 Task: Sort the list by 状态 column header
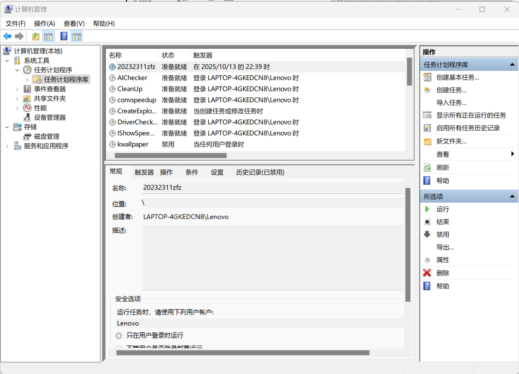coord(174,55)
